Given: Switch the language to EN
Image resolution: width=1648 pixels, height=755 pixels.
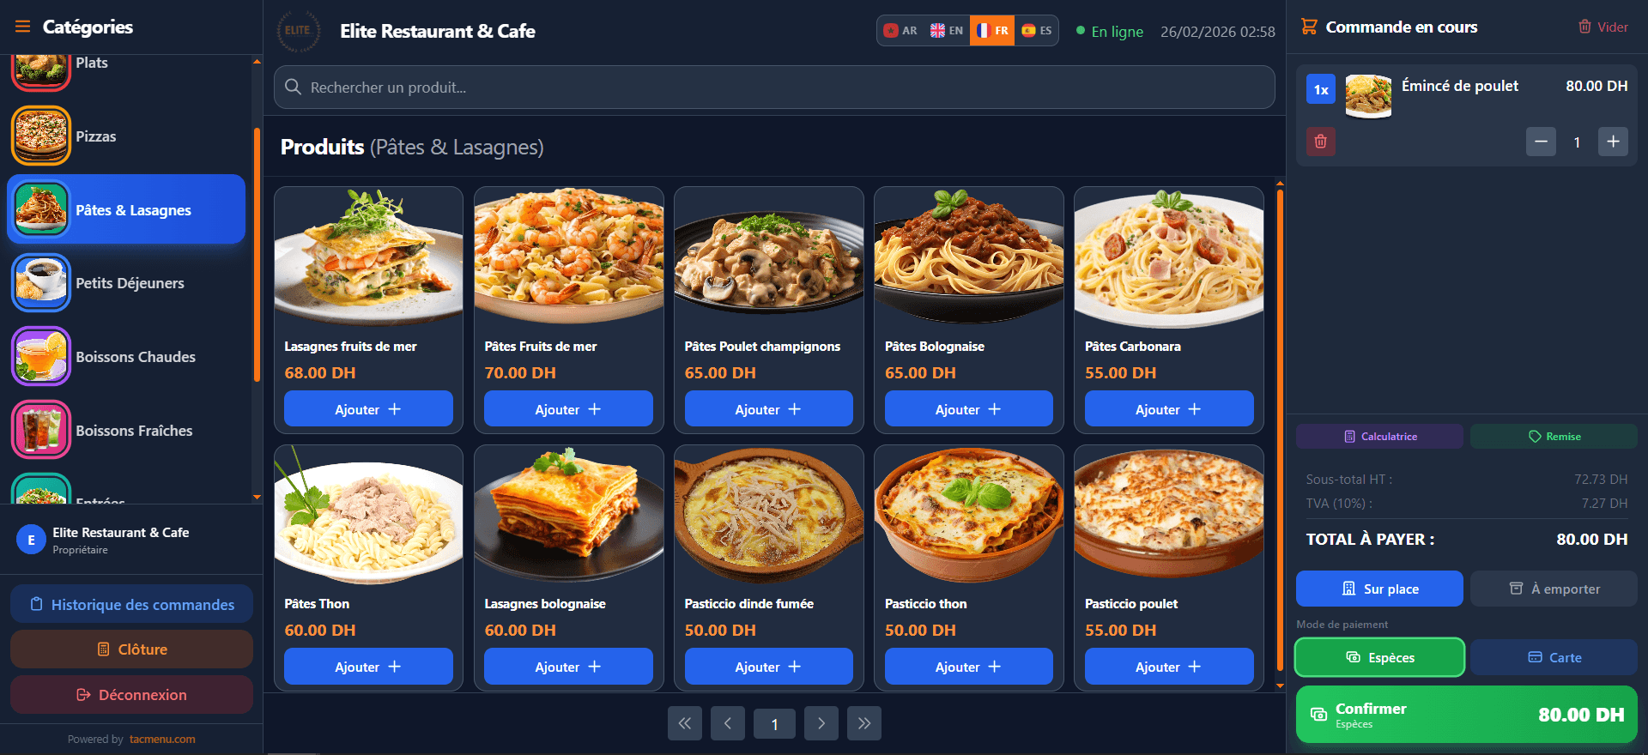Looking at the screenshot, I should 947,30.
